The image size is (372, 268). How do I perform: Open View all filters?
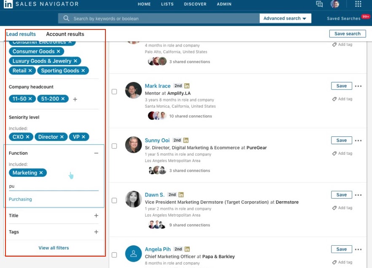click(x=54, y=248)
